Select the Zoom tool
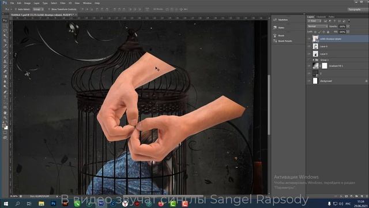The image size is (369, 208). [5, 117]
